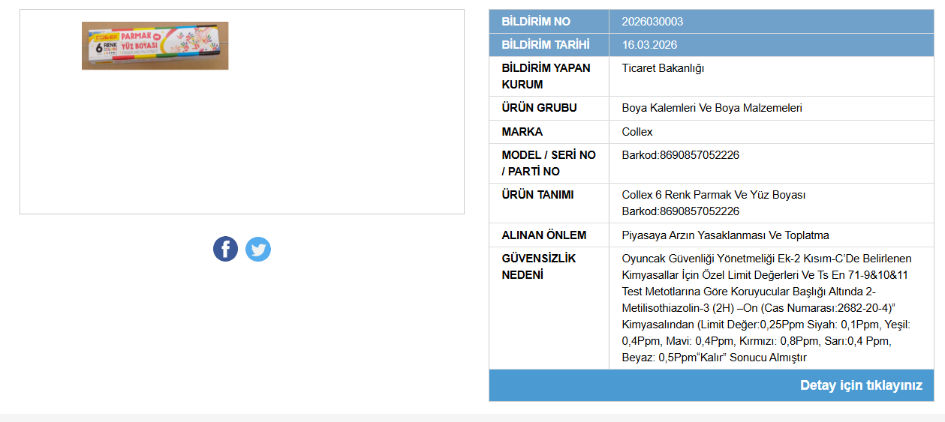
Task: Click the safety reason paragraph about Metilisothiazolin
Action: click(x=766, y=308)
